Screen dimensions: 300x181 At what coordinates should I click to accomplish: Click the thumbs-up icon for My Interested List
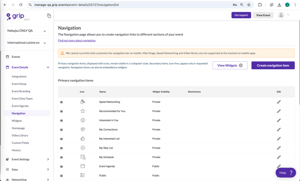82,139
